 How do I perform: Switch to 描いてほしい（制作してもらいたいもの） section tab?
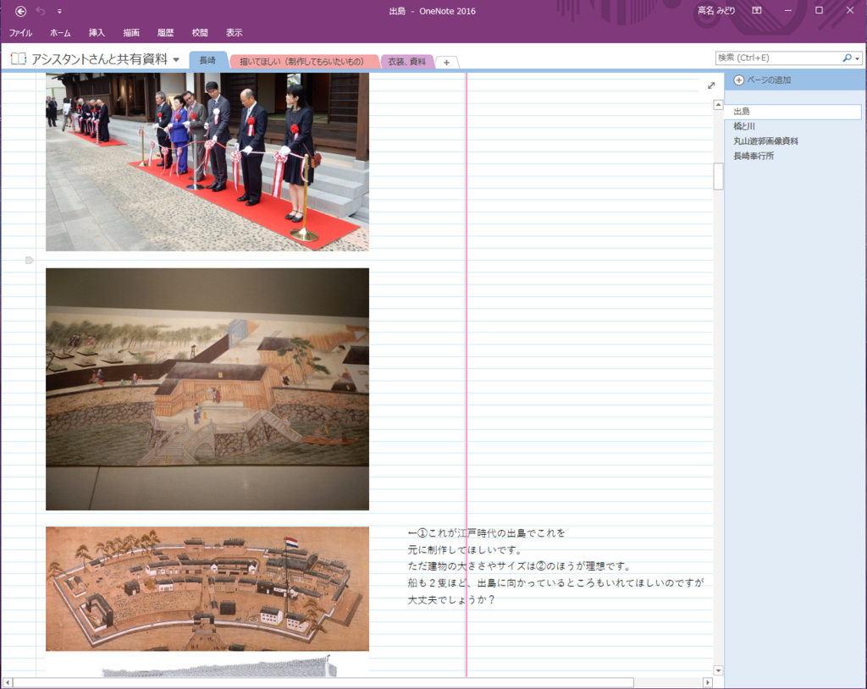[x=302, y=62]
